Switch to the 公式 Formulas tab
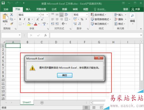 54,9
